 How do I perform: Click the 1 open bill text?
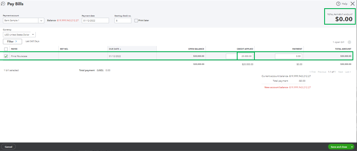339,42
